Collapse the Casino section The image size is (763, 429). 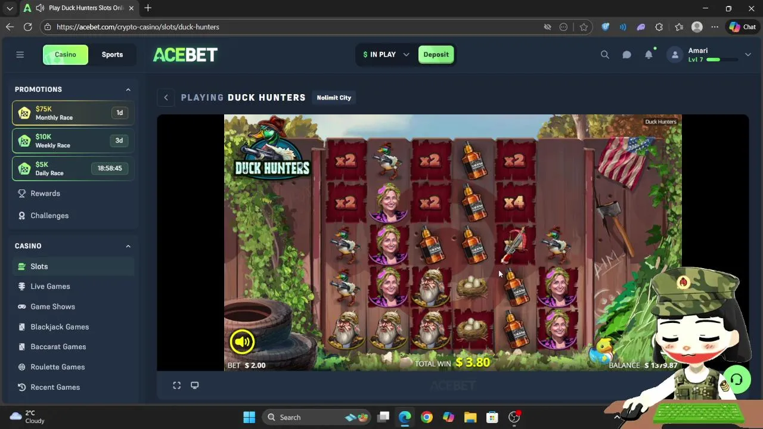[128, 246]
